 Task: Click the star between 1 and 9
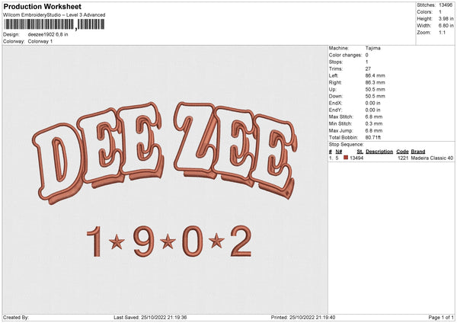click(117, 241)
